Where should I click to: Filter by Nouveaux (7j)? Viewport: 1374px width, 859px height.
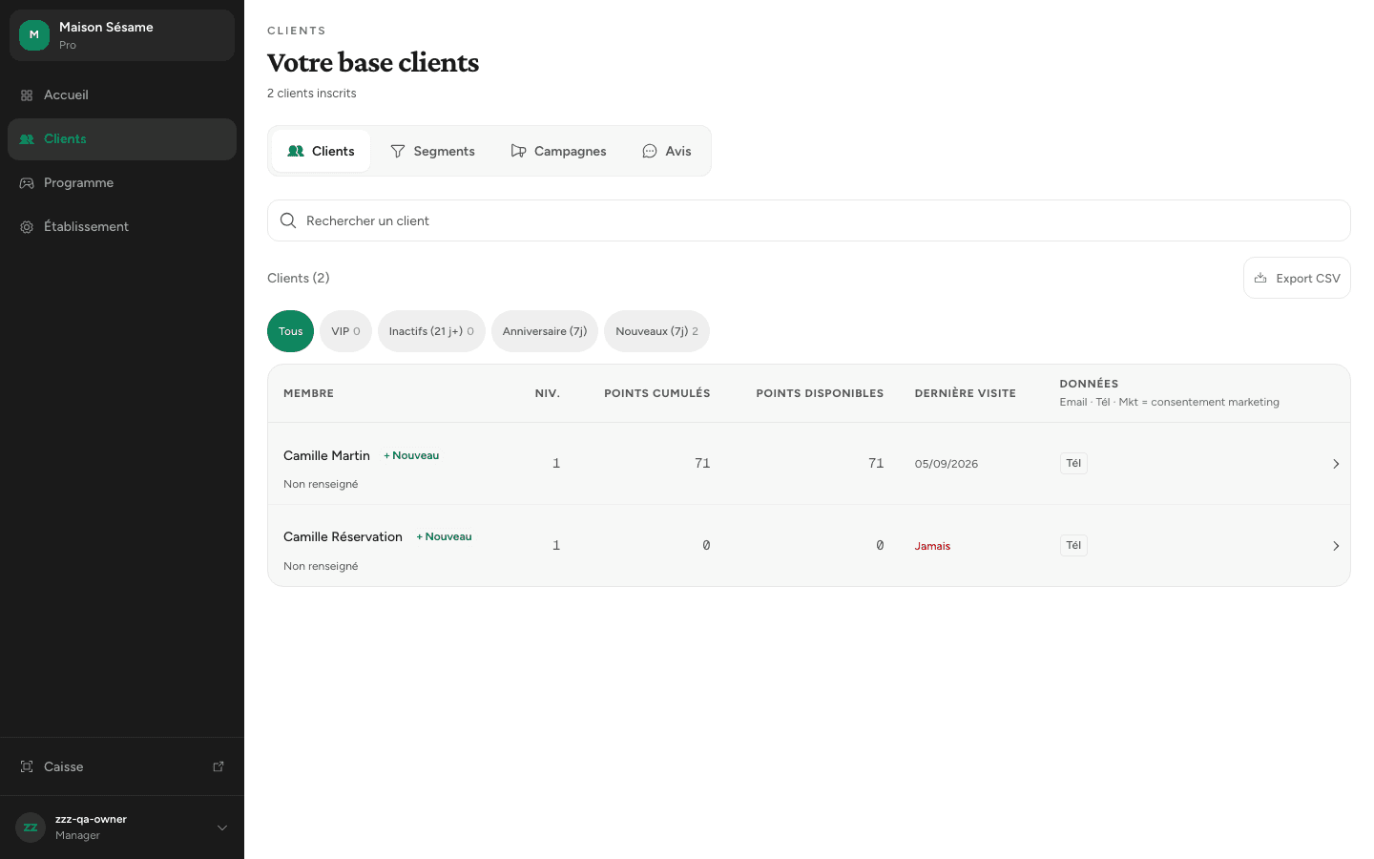tap(656, 331)
